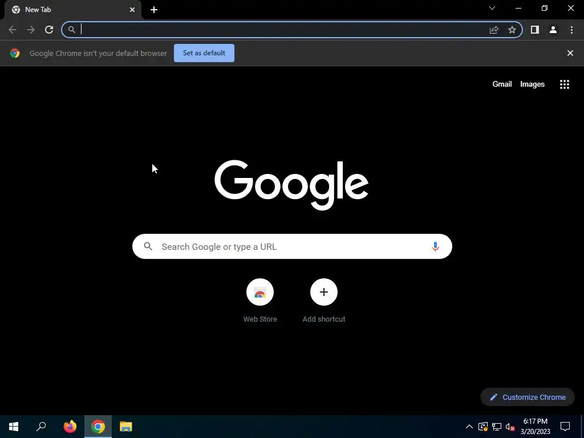Open the profile avatar icon
The width and height of the screenshot is (584, 438).
coord(553,30)
